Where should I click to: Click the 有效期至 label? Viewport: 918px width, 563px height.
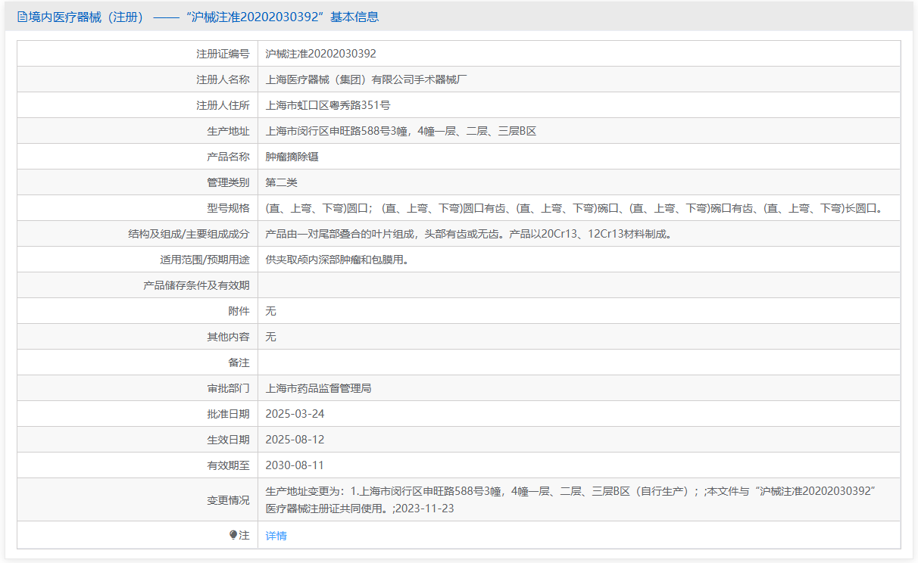228,465
